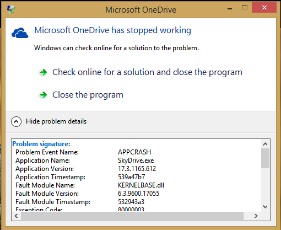Click the blue OneDrive cloud icon
The height and width of the screenshot is (230, 281).
(x=20, y=33)
